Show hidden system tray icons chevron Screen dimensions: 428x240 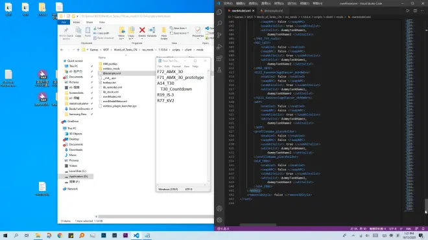pos(353,235)
